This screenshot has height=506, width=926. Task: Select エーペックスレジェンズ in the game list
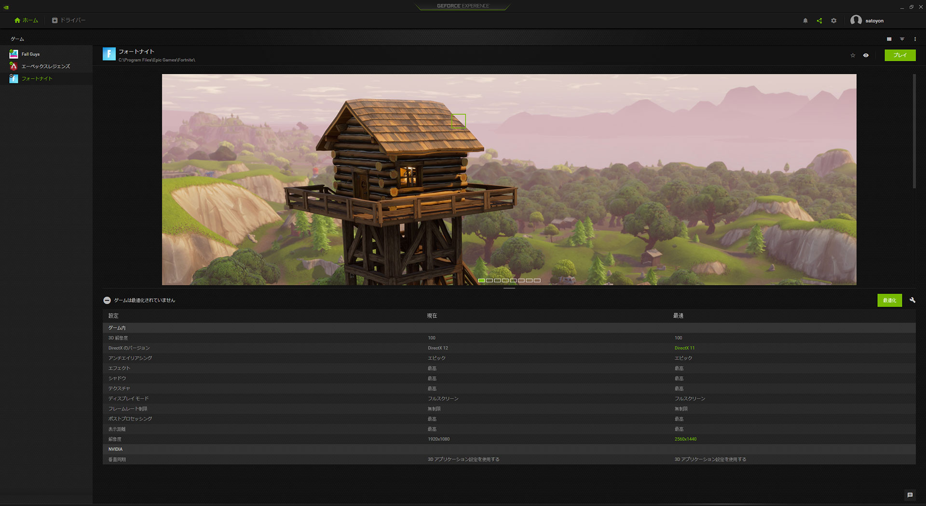(45, 67)
